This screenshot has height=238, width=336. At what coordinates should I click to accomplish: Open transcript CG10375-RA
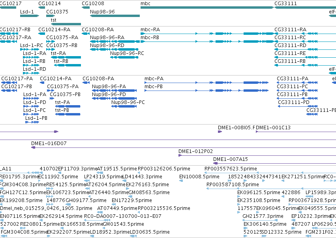pos(51,42)
